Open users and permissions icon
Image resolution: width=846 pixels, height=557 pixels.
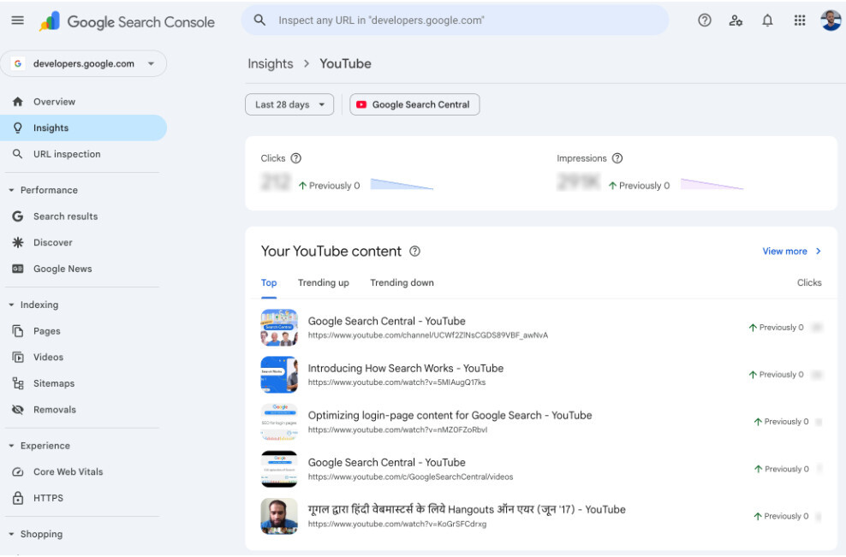pos(736,21)
